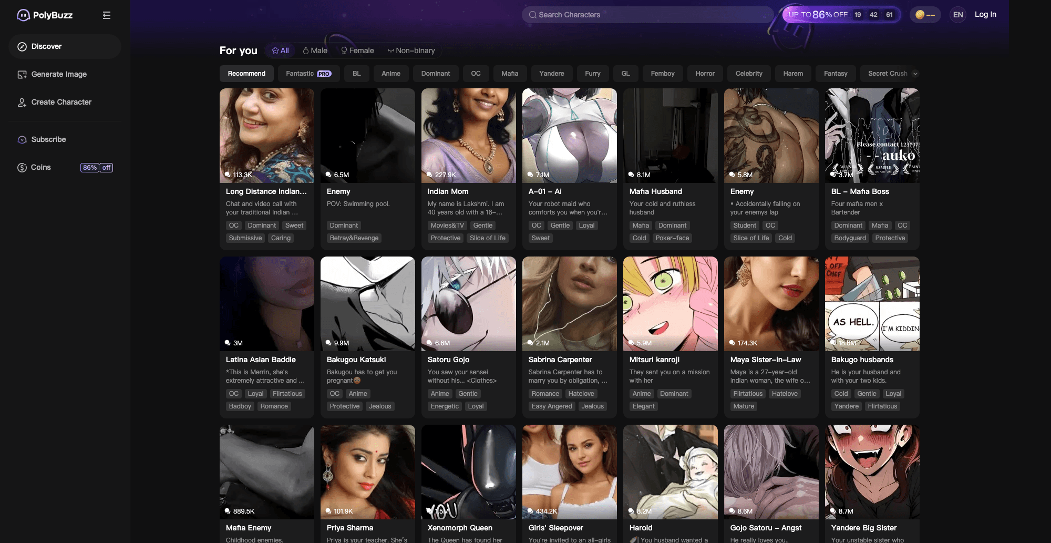Click the All filter star icon

[275, 50]
